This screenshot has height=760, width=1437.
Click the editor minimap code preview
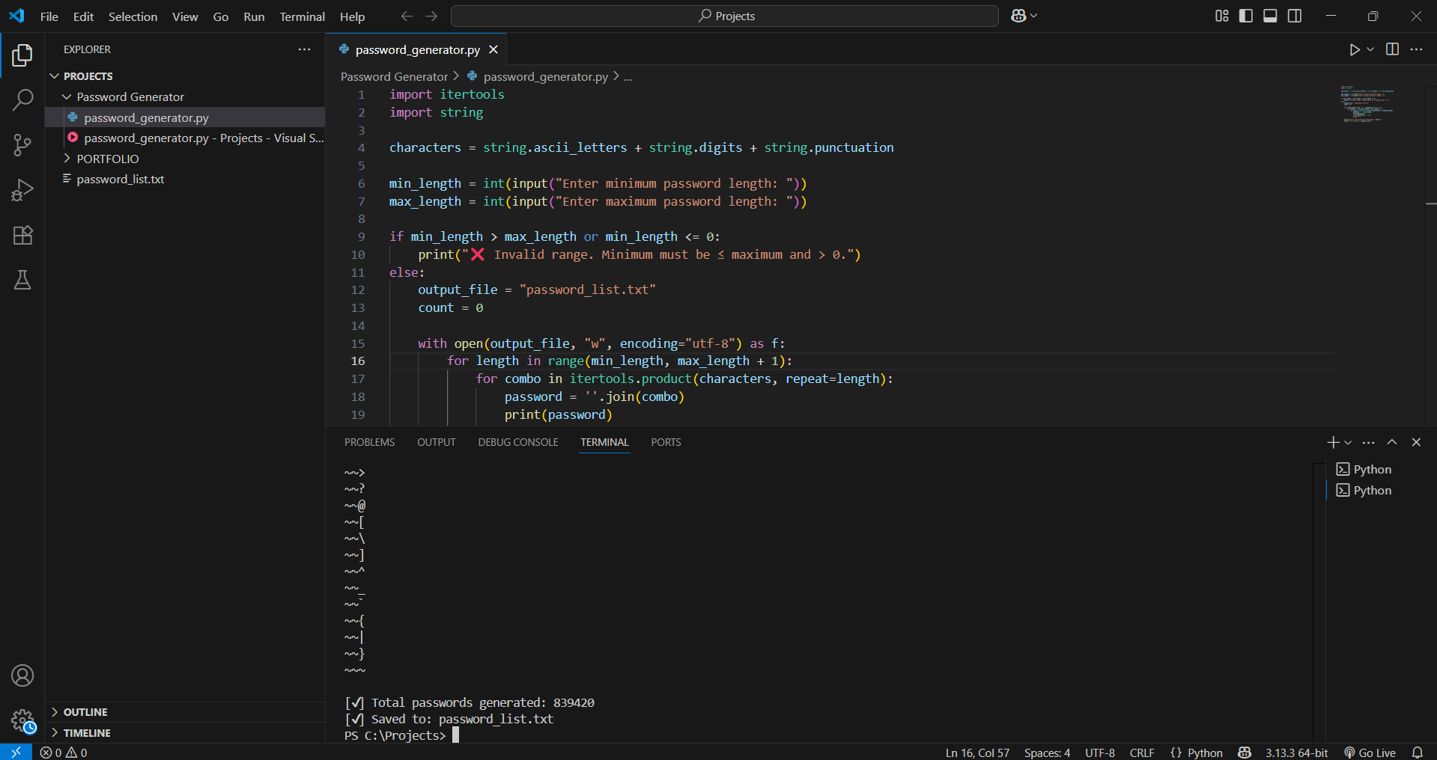click(x=1368, y=104)
